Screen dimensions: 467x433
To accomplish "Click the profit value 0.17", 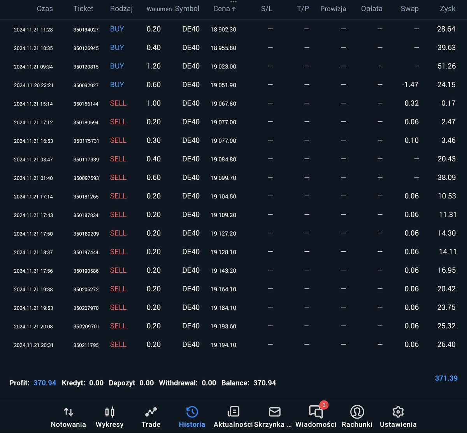I will (449, 103).
